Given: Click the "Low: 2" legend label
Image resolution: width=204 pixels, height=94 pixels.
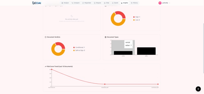Looking at the screenshot, I should point(137,20).
